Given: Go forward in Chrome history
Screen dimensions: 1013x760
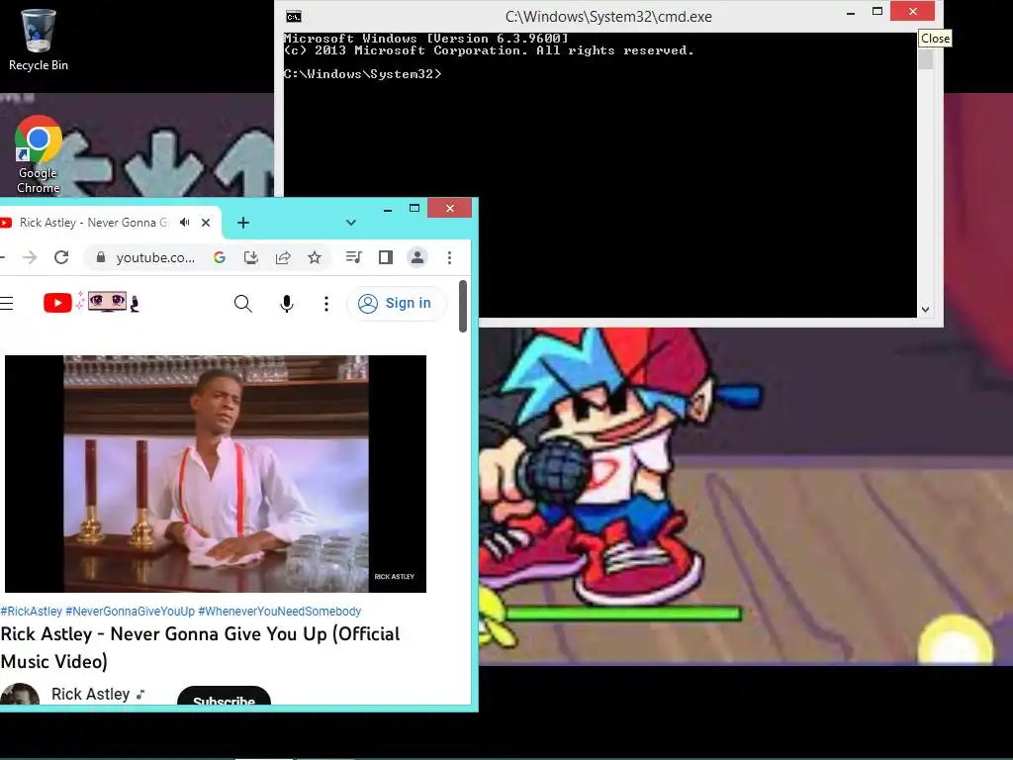Looking at the screenshot, I should [30, 258].
